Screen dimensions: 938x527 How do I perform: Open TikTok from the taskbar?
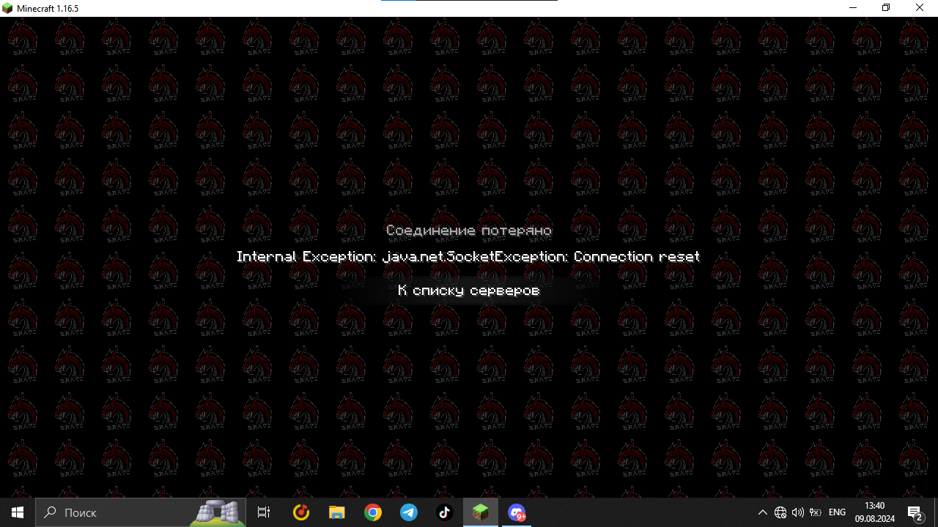444,512
